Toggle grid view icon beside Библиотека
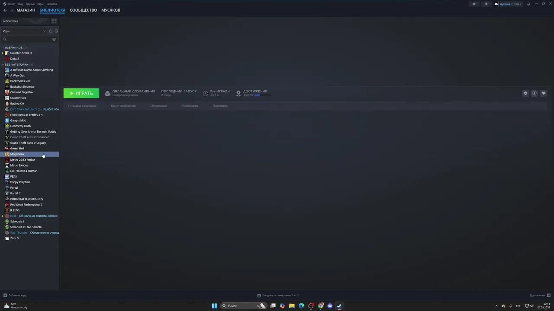The width and height of the screenshot is (554, 311). point(54,21)
